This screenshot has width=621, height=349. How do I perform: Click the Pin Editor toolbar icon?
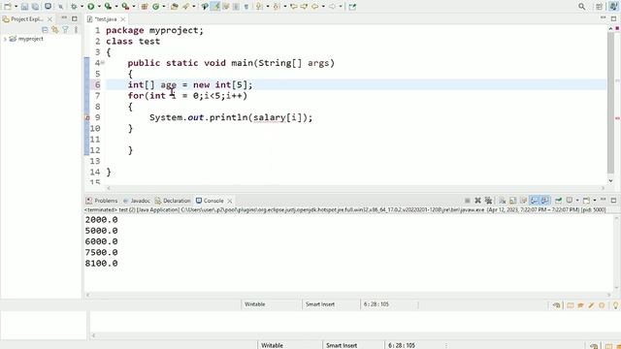click(x=352, y=7)
